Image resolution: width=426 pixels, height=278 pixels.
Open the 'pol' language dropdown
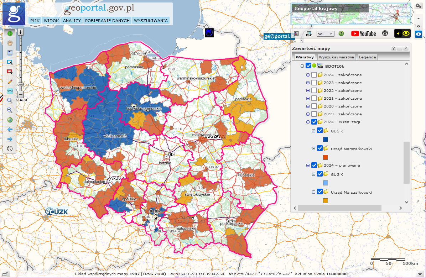click(325, 34)
